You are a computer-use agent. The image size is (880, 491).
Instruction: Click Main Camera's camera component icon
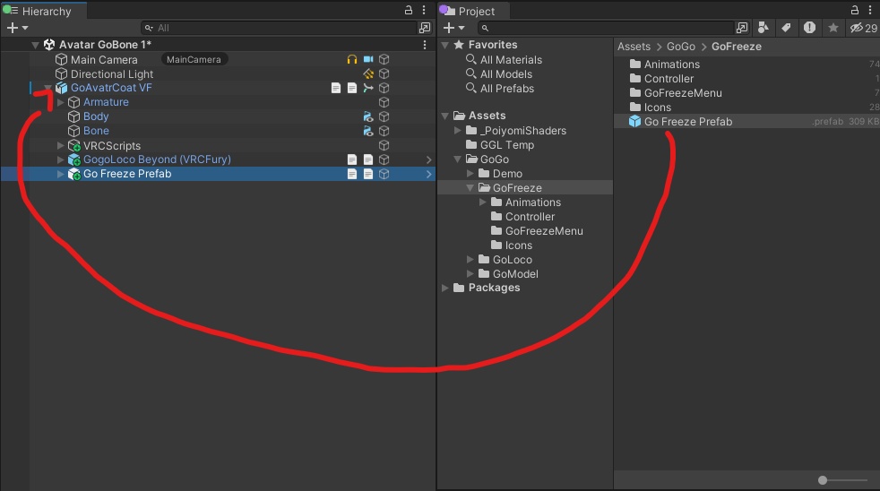[x=368, y=59]
